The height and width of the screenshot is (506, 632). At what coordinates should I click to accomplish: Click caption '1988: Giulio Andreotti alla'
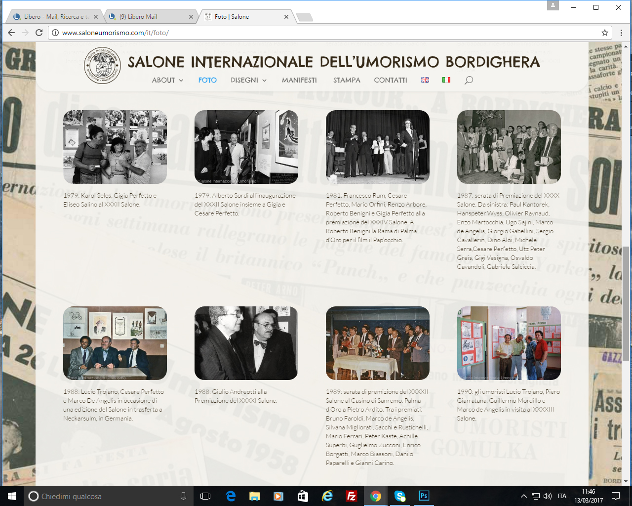pos(231,392)
